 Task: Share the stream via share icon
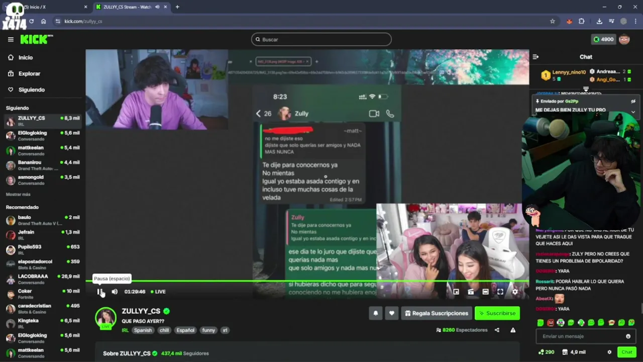(x=497, y=330)
